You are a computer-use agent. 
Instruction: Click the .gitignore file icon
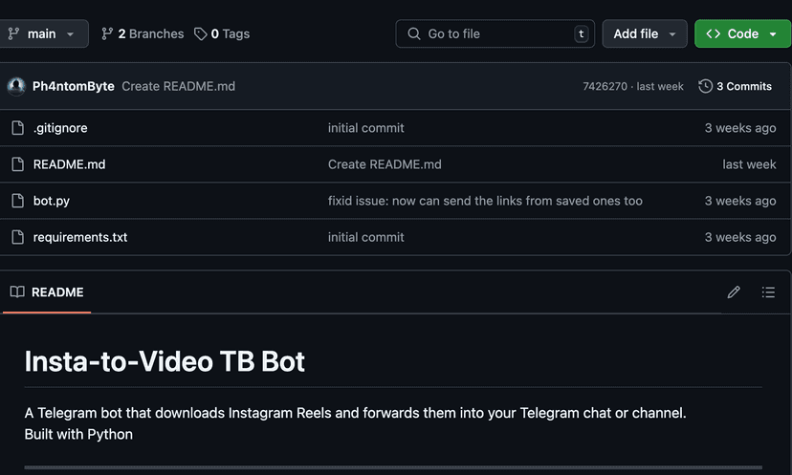point(17,128)
